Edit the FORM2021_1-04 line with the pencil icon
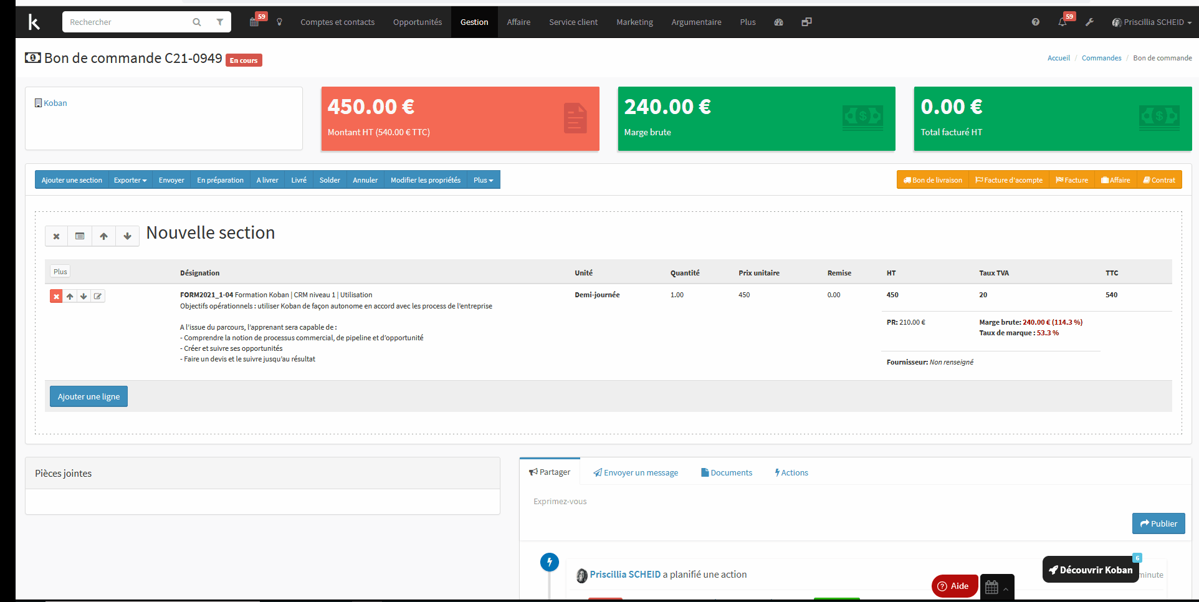1199x602 pixels. point(98,296)
